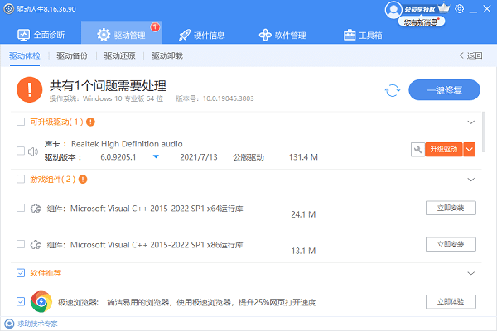Click 返回 to go back

pyautogui.click(x=470, y=56)
